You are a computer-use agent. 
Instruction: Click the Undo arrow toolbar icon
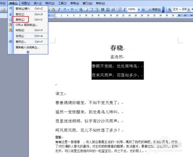click(x=65, y=10)
